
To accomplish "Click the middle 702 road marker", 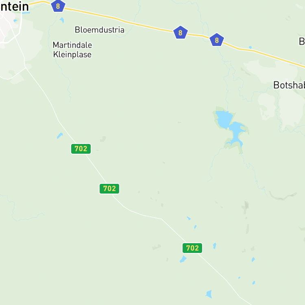I will point(109,188).
